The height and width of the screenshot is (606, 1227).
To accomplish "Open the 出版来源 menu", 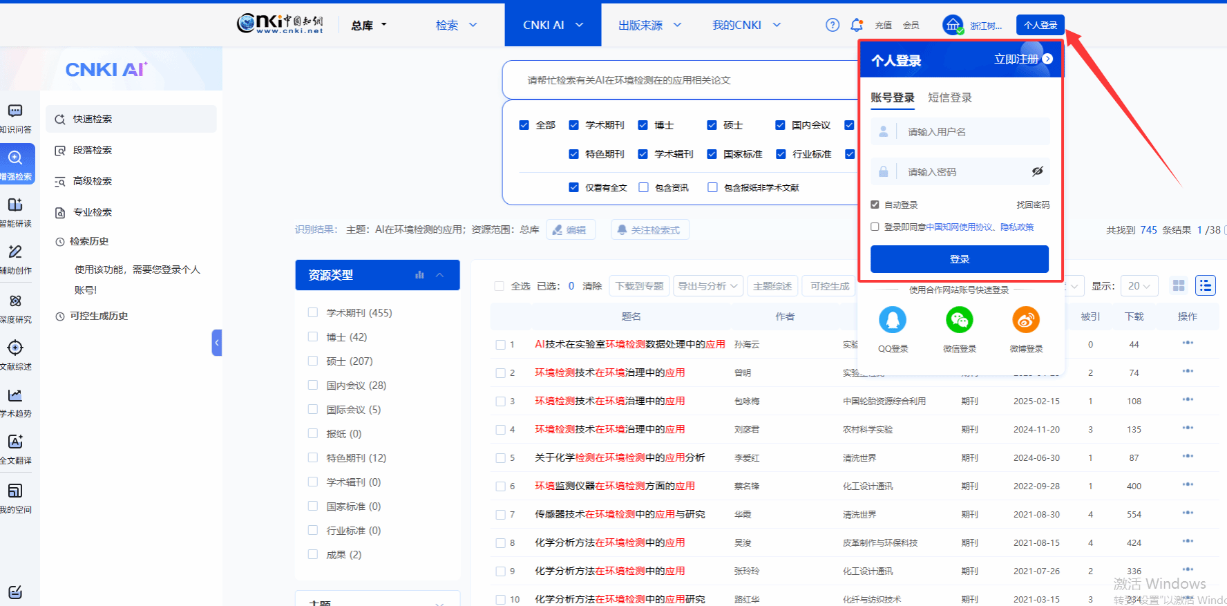I will pyautogui.click(x=649, y=25).
